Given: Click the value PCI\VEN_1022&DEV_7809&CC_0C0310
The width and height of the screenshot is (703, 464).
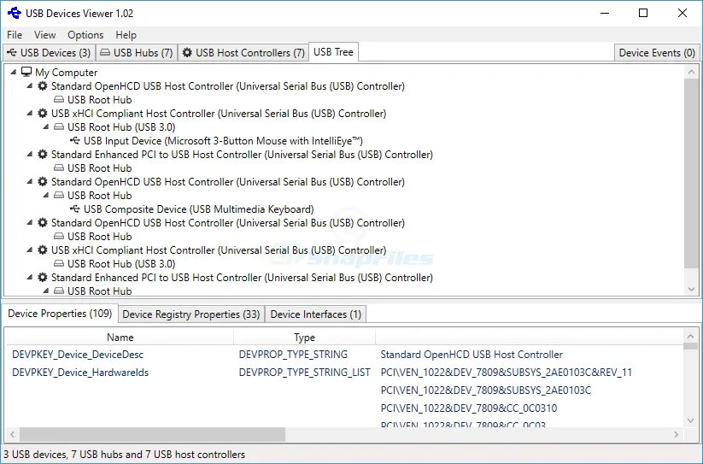Looking at the screenshot, I should coord(468,408).
